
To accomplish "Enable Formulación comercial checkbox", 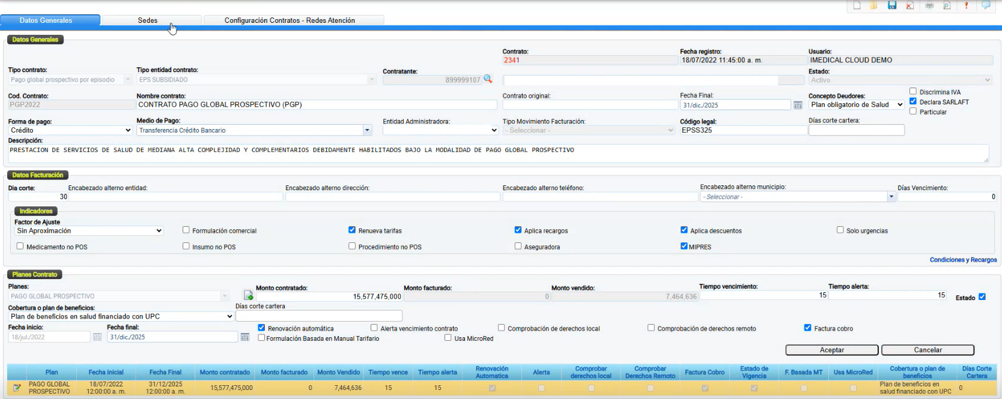I will (186, 230).
